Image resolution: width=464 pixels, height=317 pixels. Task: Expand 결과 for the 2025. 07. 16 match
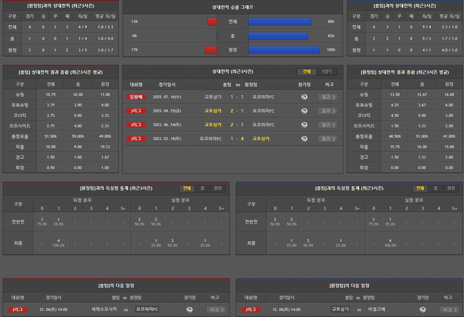point(327,97)
